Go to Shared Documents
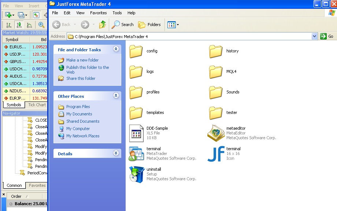The width and height of the screenshot is (337, 211). pyautogui.click(x=83, y=121)
